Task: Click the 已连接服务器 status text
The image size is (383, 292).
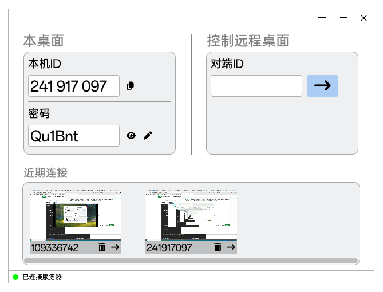Action: pos(42,277)
